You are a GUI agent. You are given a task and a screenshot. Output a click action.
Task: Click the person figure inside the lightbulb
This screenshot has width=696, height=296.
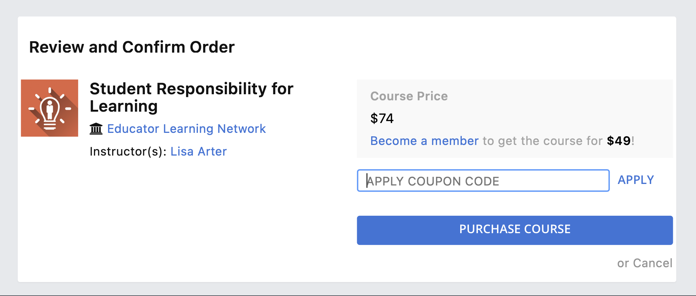[x=50, y=110]
